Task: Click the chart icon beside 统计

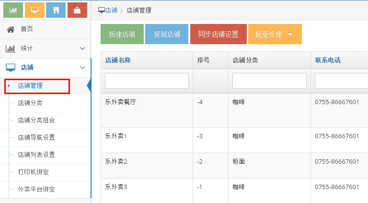Action: click(11, 48)
